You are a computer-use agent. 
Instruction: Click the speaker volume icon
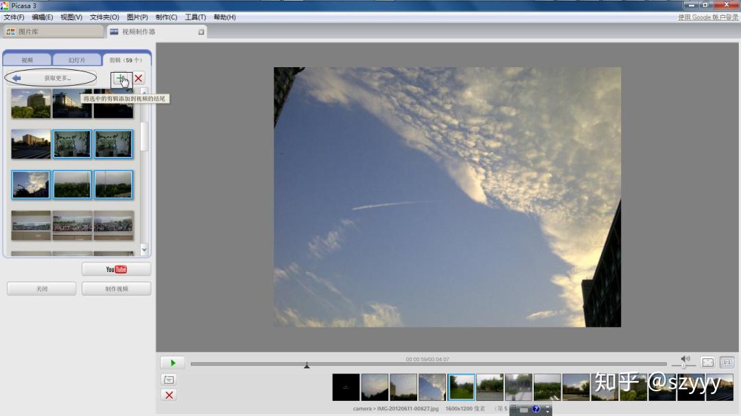click(685, 359)
